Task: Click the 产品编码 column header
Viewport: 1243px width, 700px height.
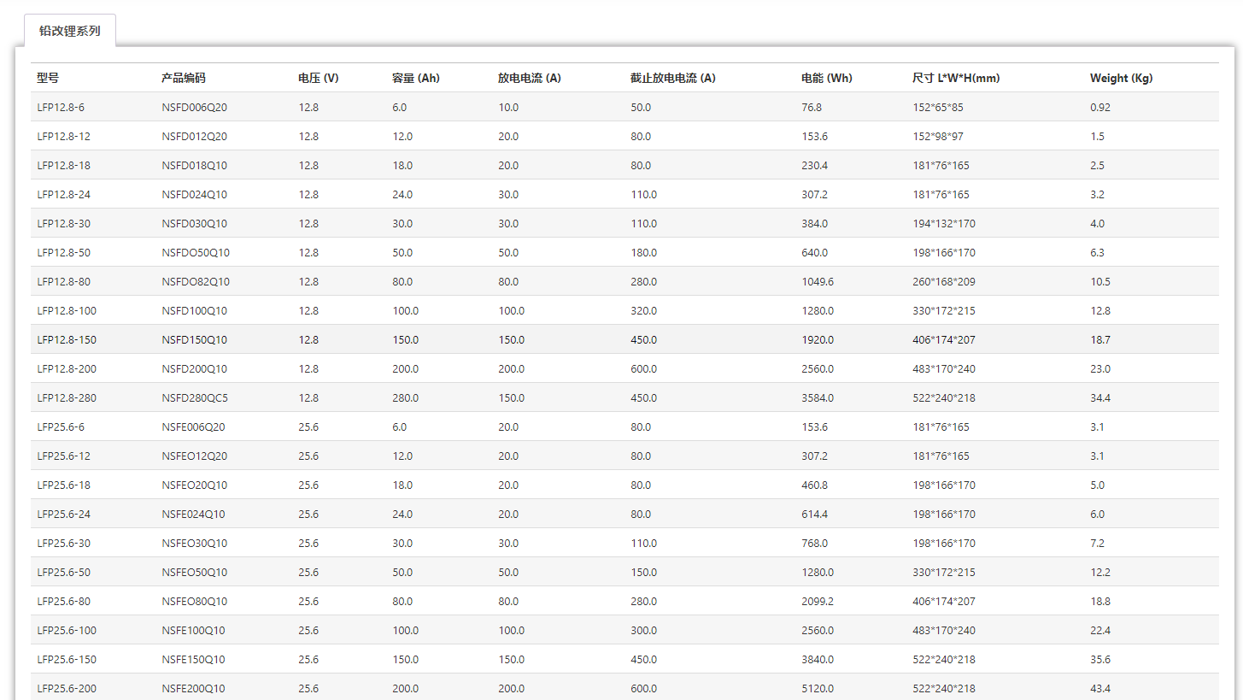Action: (x=184, y=78)
